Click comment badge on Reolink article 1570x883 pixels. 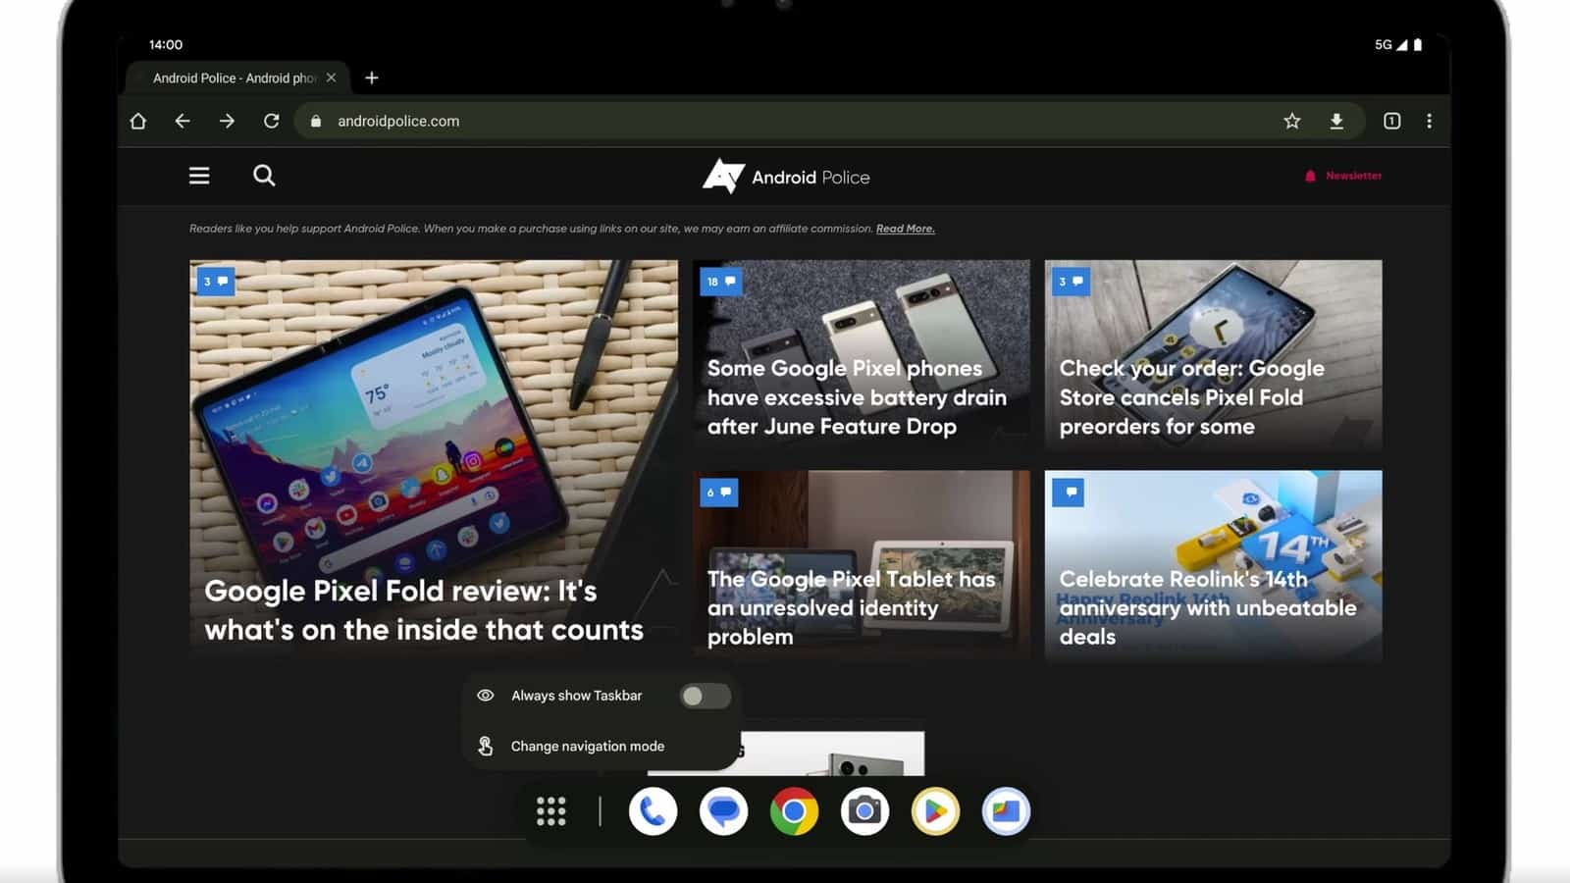coord(1069,492)
